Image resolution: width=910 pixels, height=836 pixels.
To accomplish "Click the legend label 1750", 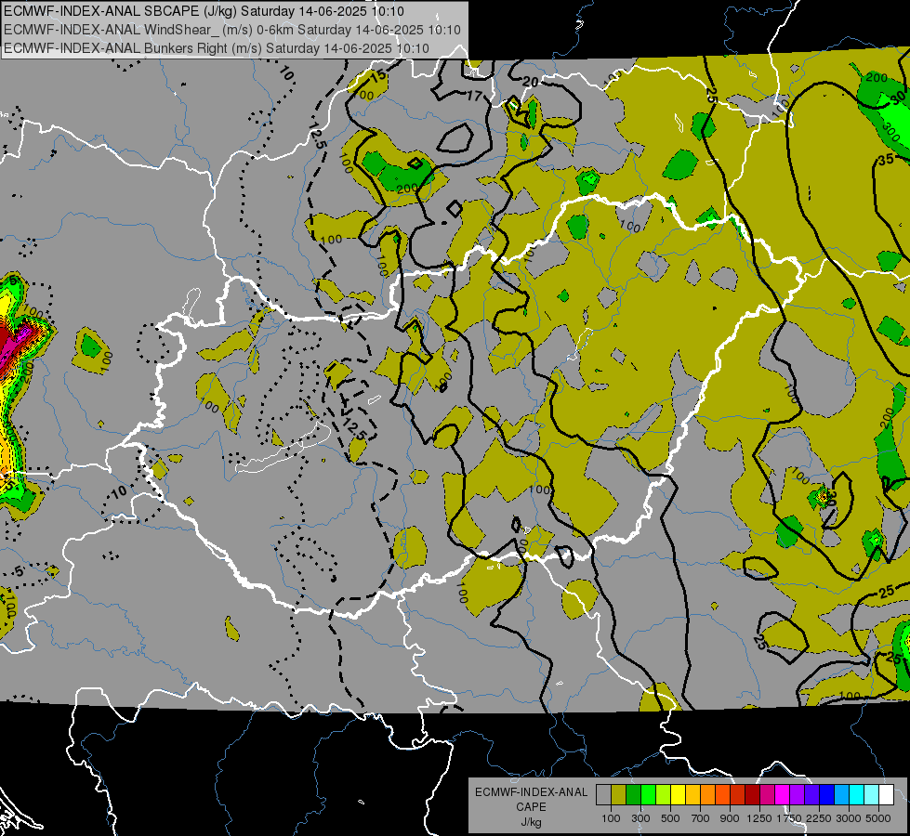I will click(789, 818).
